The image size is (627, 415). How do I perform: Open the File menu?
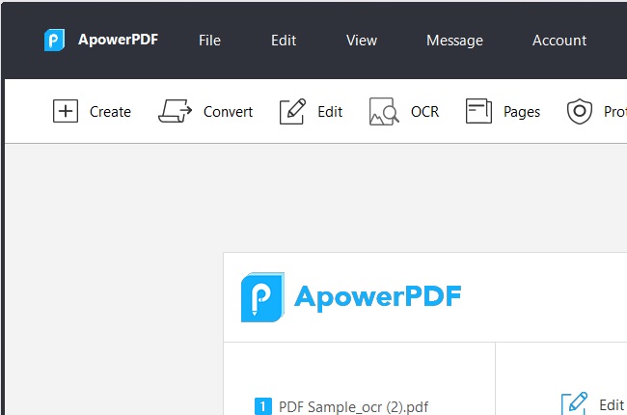coord(209,41)
